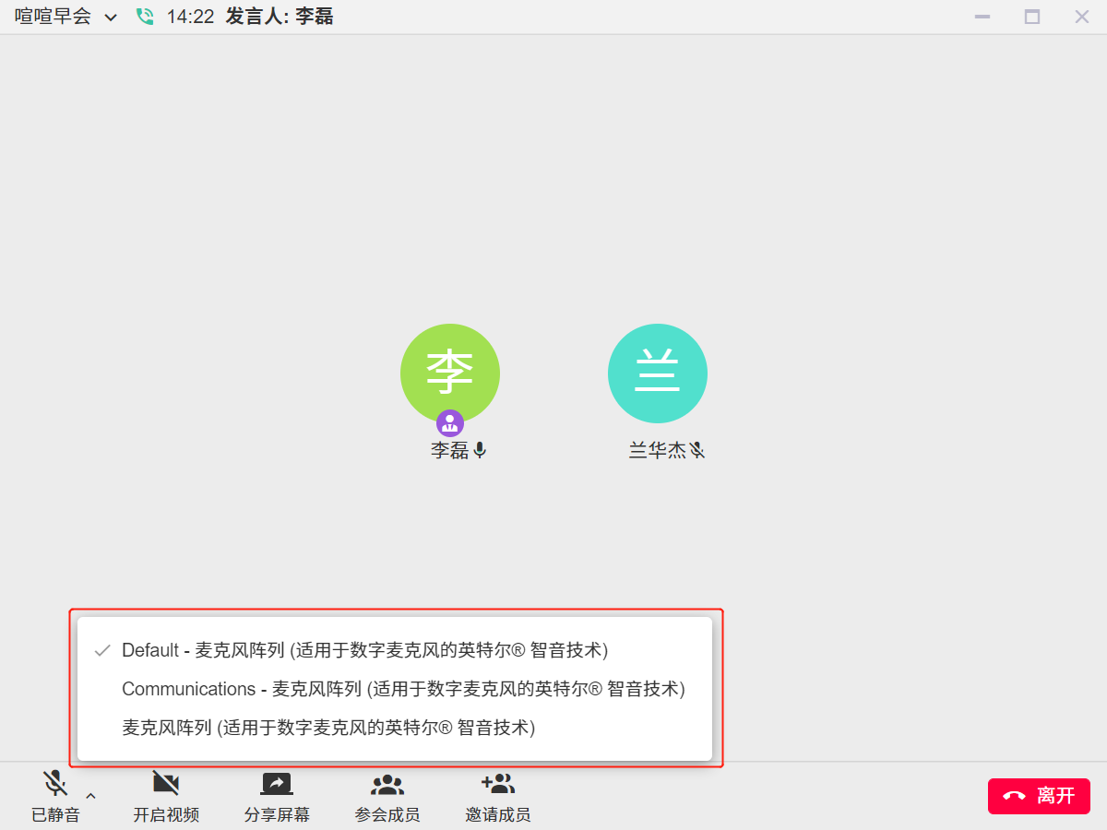Click the name label 兰华杰

658,450
